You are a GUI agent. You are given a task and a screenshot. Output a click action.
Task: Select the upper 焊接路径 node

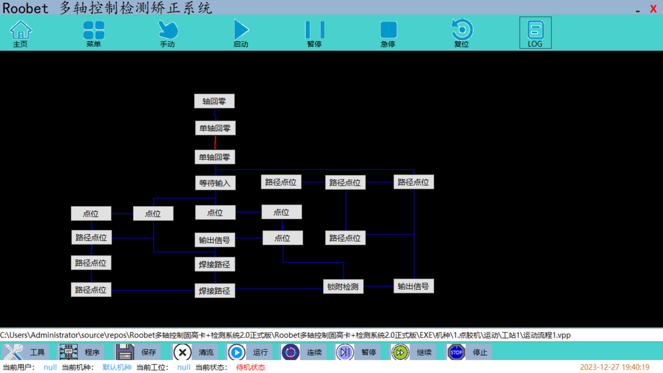click(x=215, y=264)
